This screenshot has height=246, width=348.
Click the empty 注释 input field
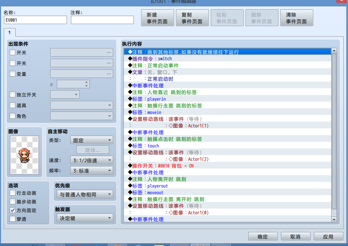tap(102, 20)
